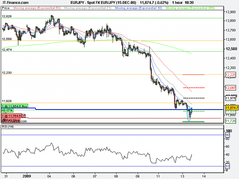
Task: Click the RSI (14) indicator label
Action: (8, 127)
